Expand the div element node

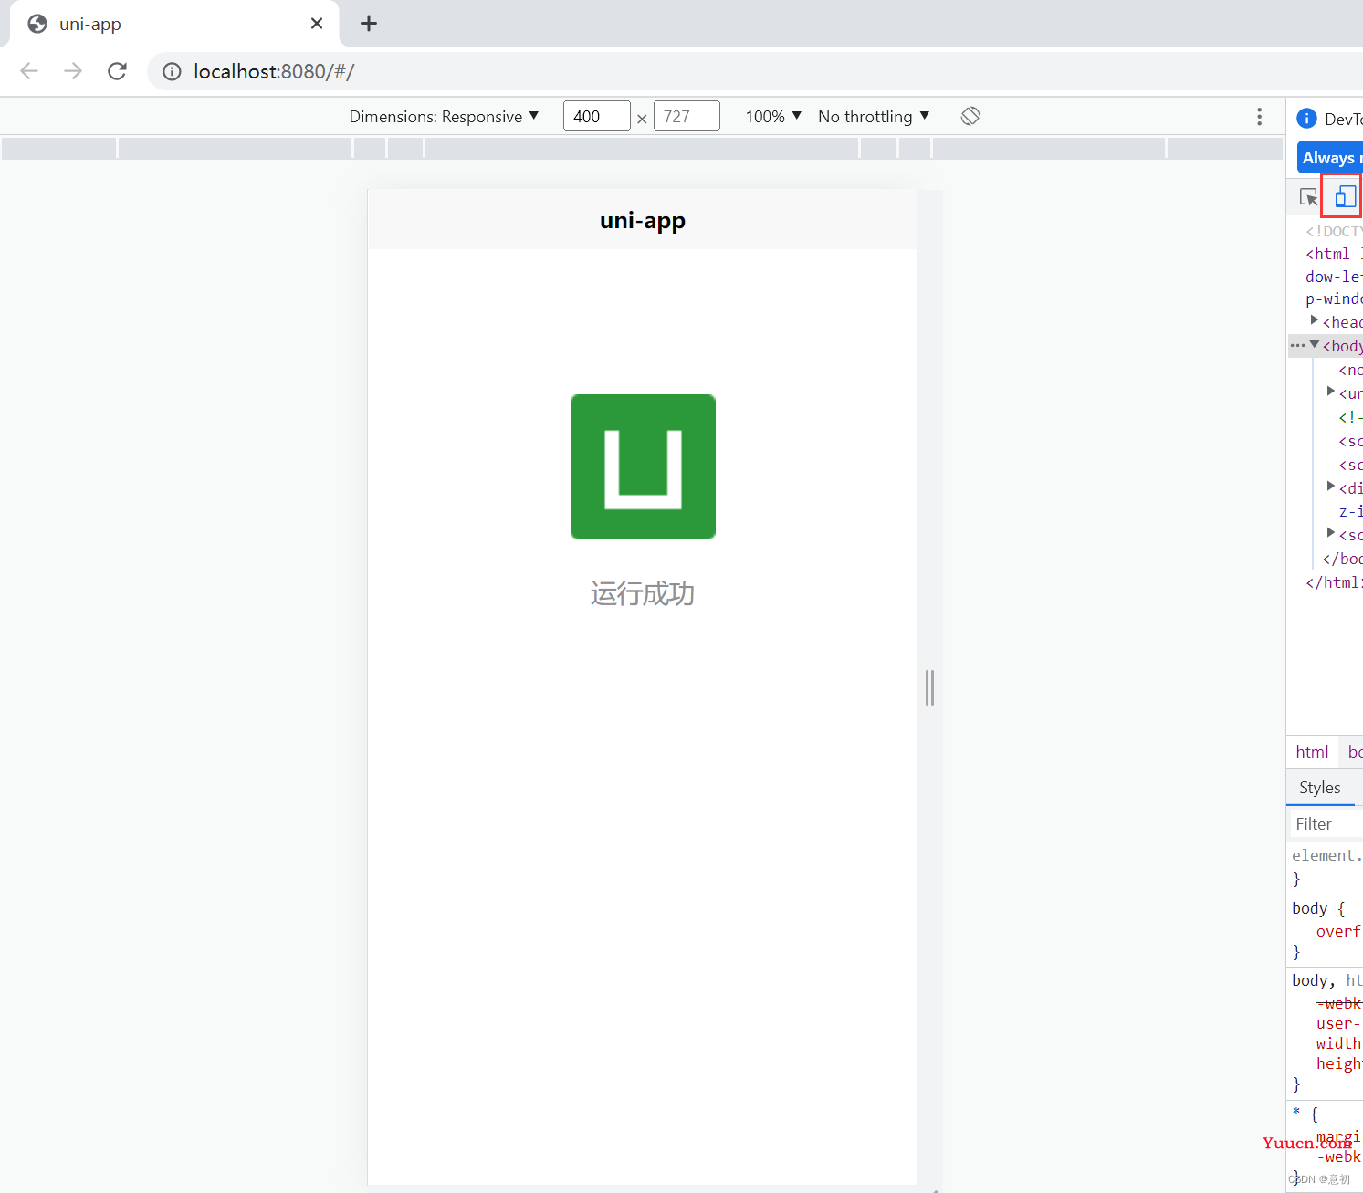click(1331, 487)
